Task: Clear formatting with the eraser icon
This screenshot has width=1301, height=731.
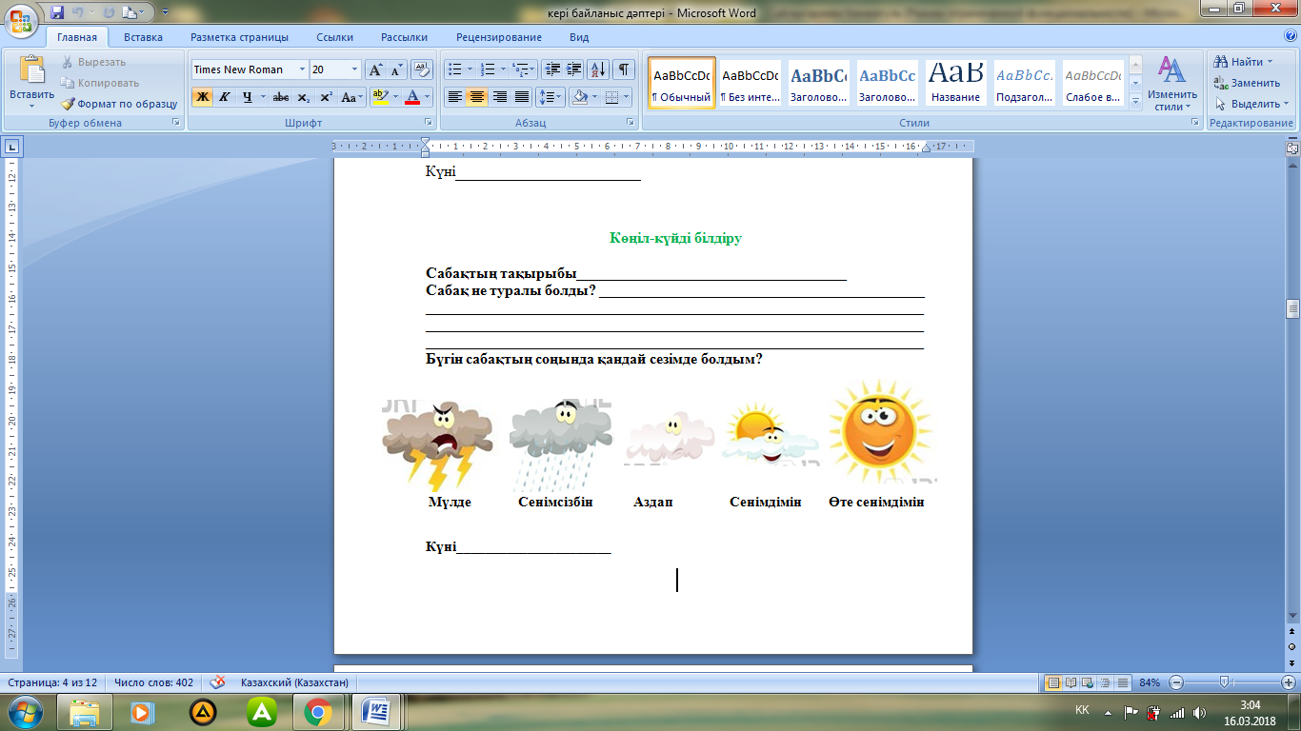Action: (422, 69)
